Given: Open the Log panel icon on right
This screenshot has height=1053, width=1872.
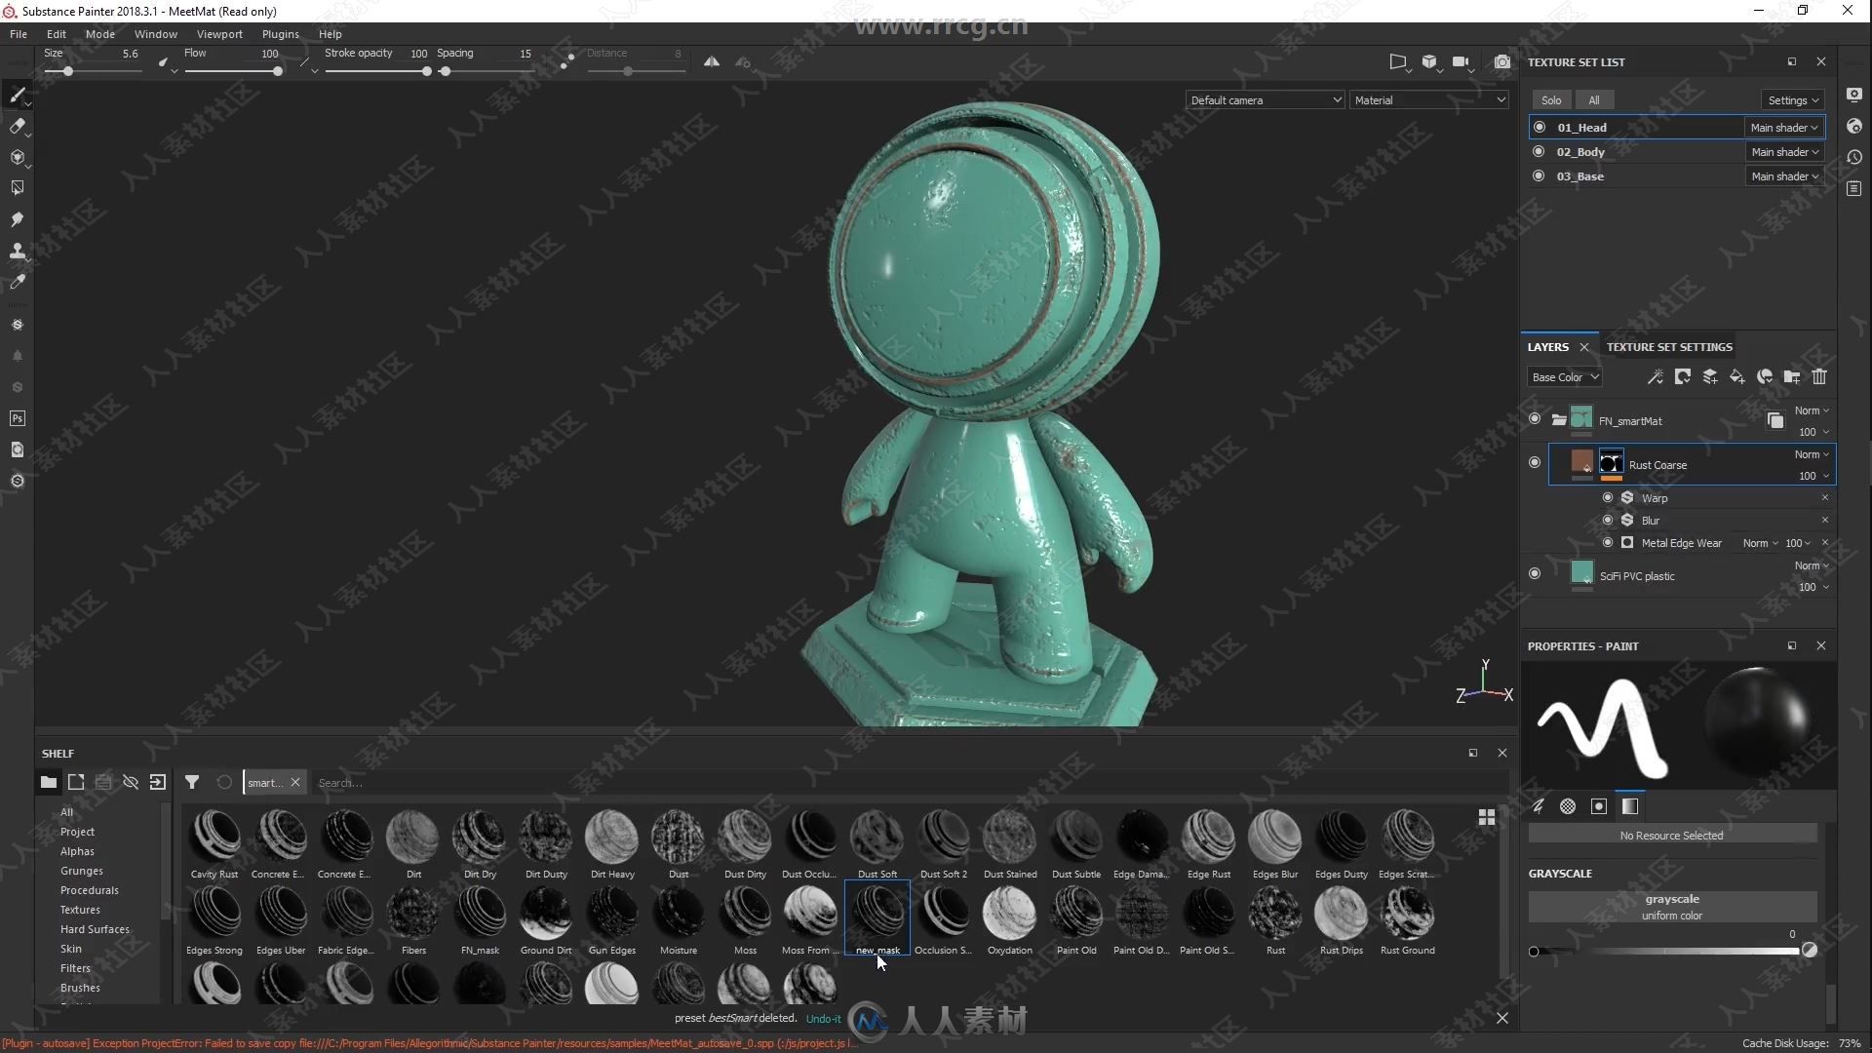Looking at the screenshot, I should coord(1853,188).
